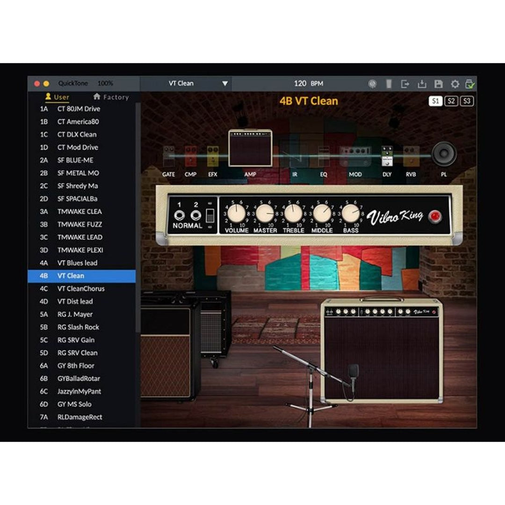Switch to the Factory presets tab
This screenshot has width=505, height=505.
click(111, 97)
